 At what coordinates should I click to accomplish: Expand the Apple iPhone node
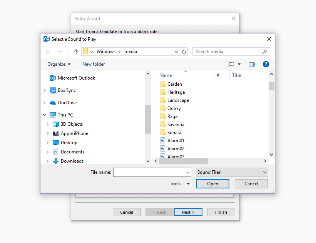[48, 133]
